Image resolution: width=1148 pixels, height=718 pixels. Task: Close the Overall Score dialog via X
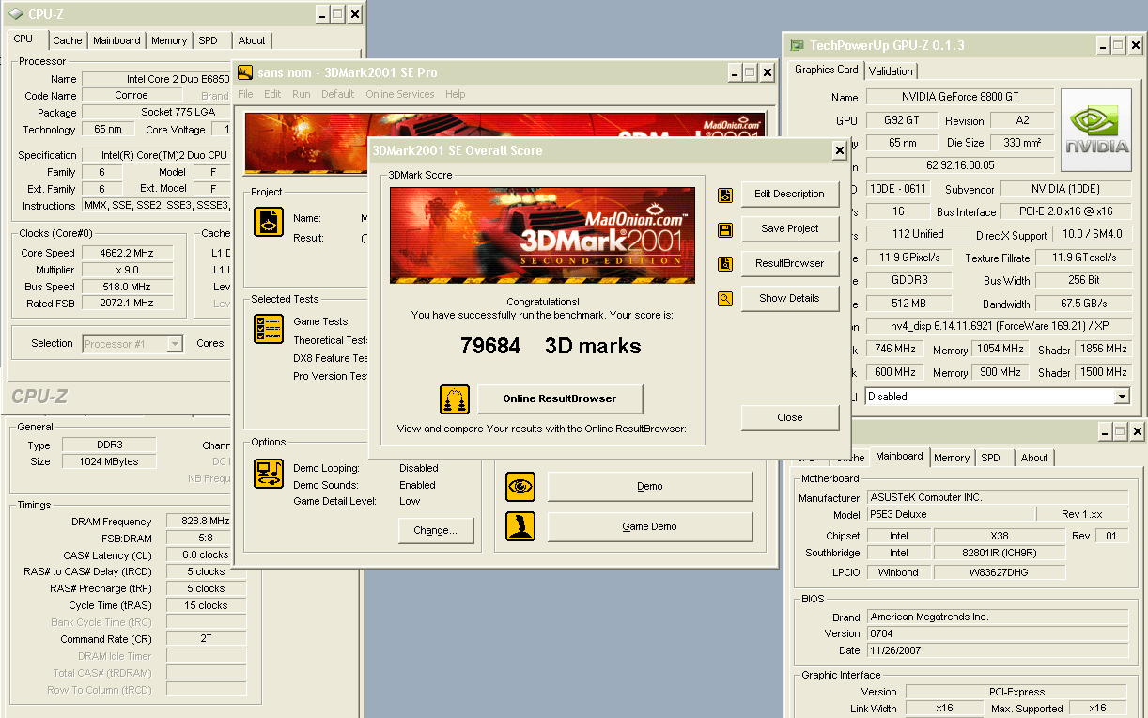[840, 150]
